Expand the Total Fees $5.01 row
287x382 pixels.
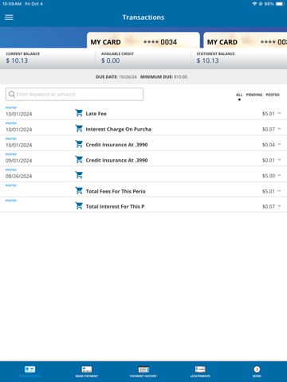279,191
